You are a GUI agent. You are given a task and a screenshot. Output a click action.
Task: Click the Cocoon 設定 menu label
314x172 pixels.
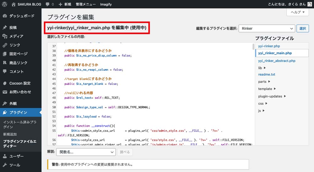click(x=20, y=83)
